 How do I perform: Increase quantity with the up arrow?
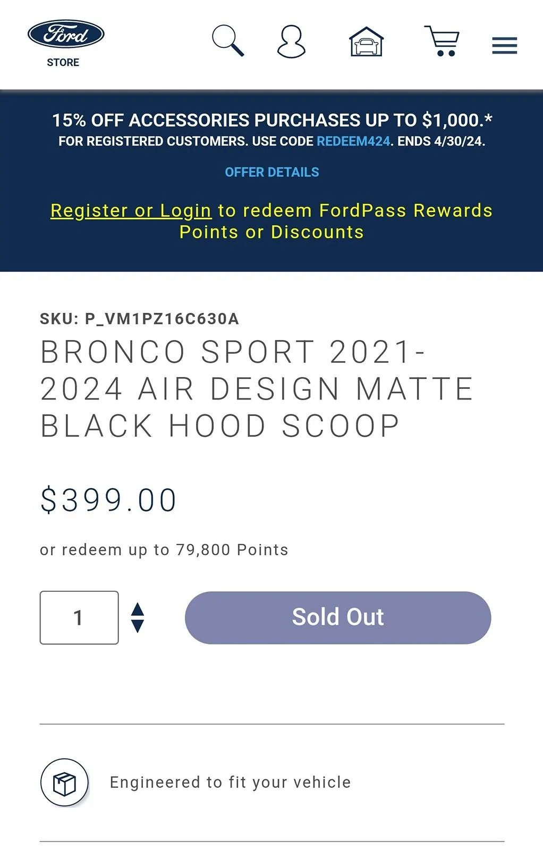point(138,608)
